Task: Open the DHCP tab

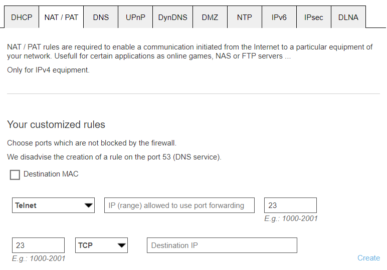Action: click(x=22, y=17)
